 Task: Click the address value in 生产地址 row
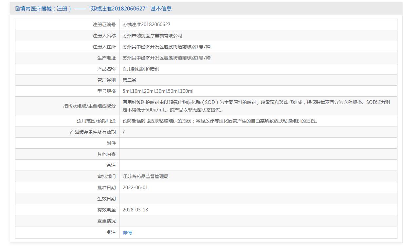point(166,58)
